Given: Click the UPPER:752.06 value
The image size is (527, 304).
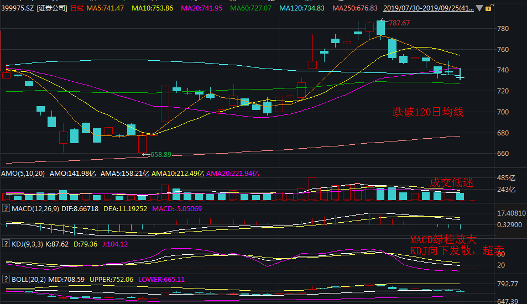Looking at the screenshot, I should click(x=111, y=280).
